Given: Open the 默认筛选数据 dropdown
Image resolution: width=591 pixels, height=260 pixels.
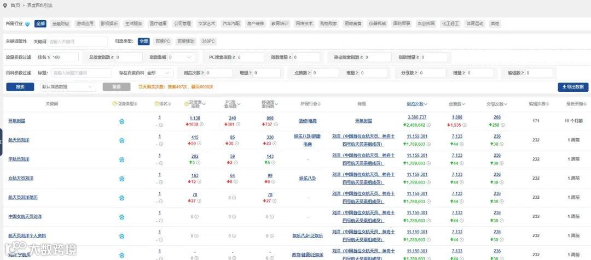Looking at the screenshot, I should [68, 87].
